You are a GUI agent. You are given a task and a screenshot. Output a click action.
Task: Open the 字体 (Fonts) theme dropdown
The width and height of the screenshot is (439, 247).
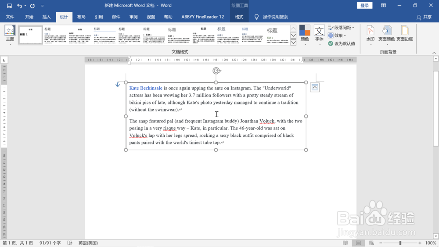point(319,35)
